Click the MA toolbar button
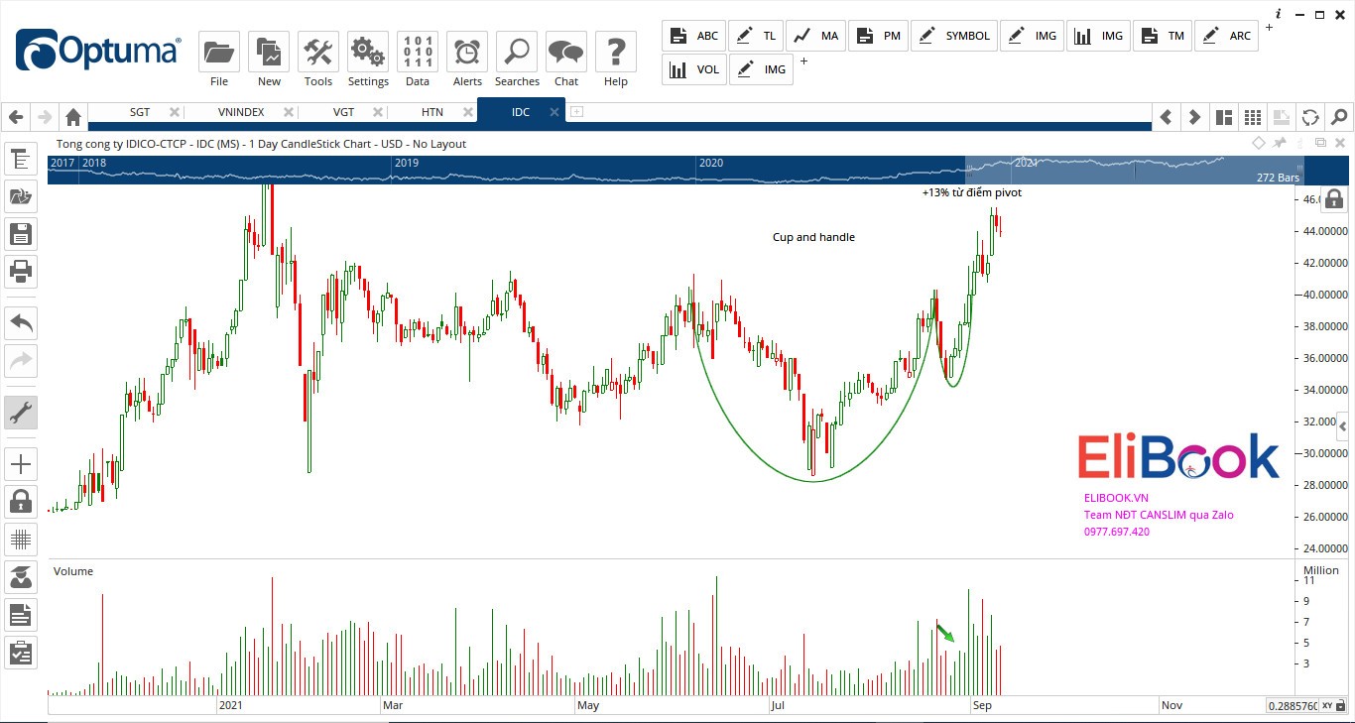The image size is (1355, 723). (815, 36)
